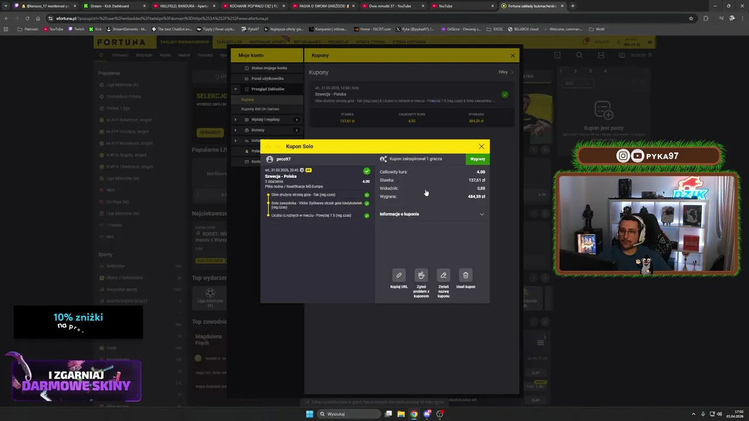Click the Kopiuj URL link icon
This screenshot has width=749, height=421.
(x=399, y=275)
